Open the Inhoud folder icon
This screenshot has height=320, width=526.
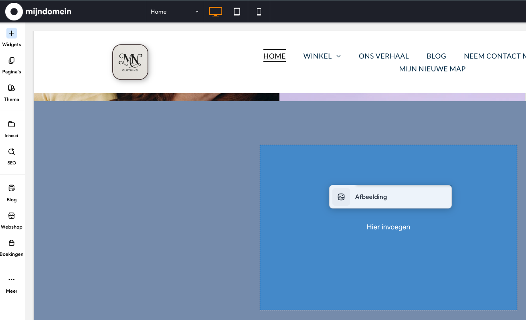[x=12, y=124]
